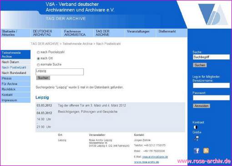
Task: Select the nach Ort radio button
Action: pyautogui.click(x=38, y=58)
